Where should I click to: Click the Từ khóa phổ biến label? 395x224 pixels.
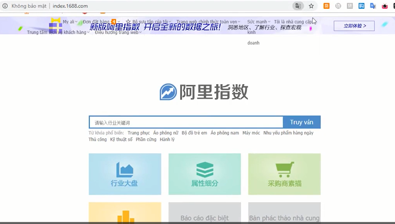point(106,133)
